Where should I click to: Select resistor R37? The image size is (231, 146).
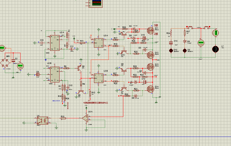(x=185, y=33)
